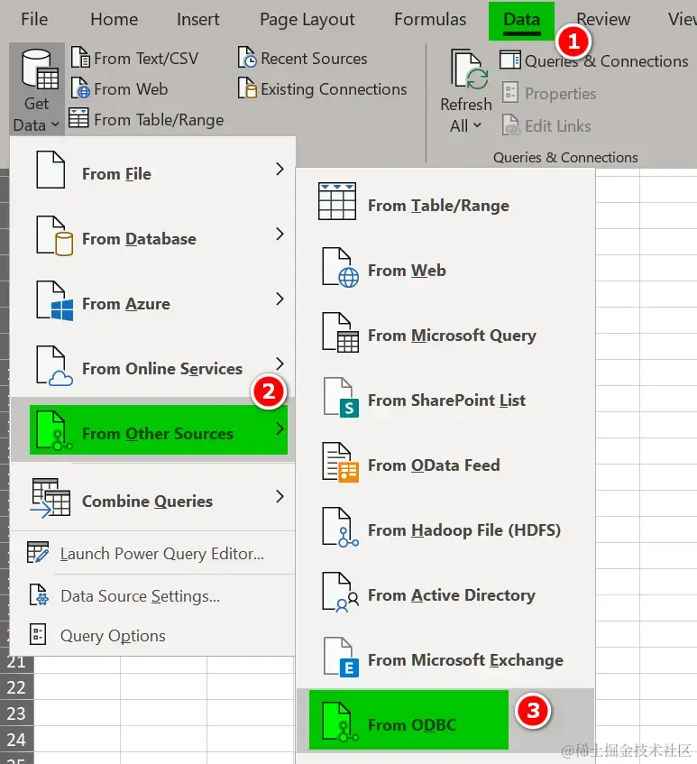
Task: Click the ribbon From Table/Range grid icon
Action: click(x=78, y=118)
